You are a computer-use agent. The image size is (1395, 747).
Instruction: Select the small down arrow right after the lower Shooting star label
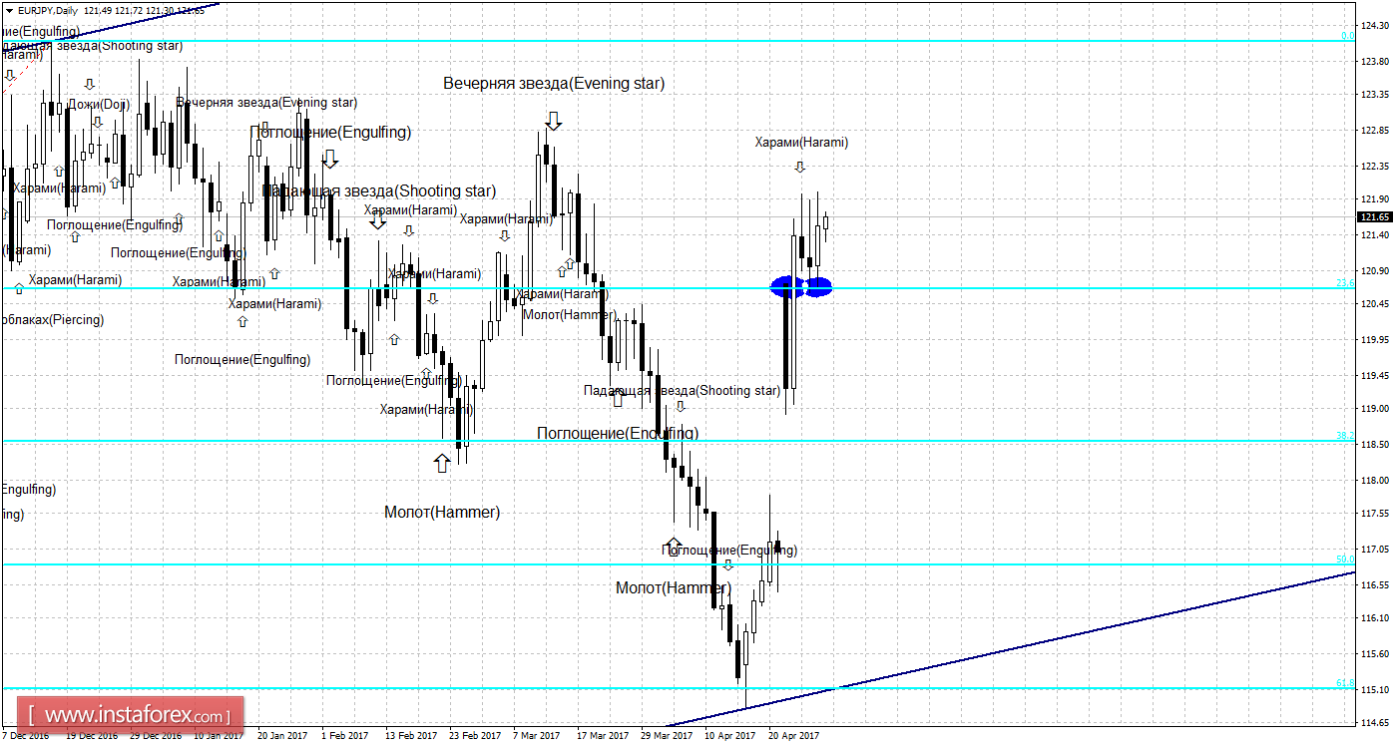(680, 406)
